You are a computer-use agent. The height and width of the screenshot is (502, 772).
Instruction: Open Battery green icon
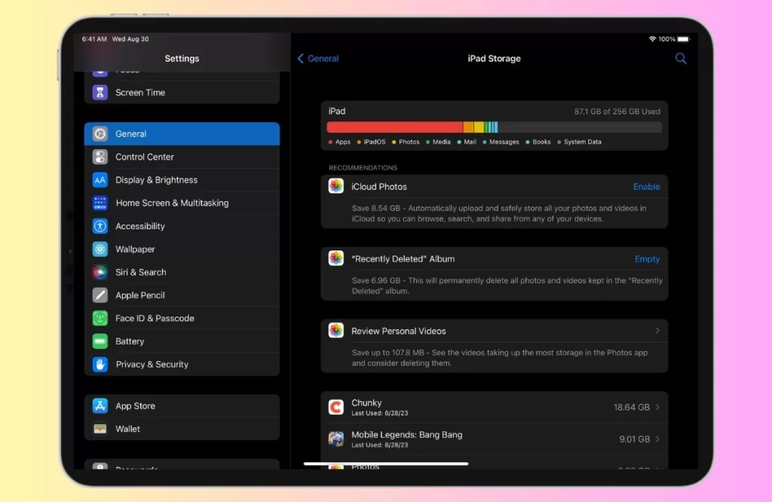(100, 341)
